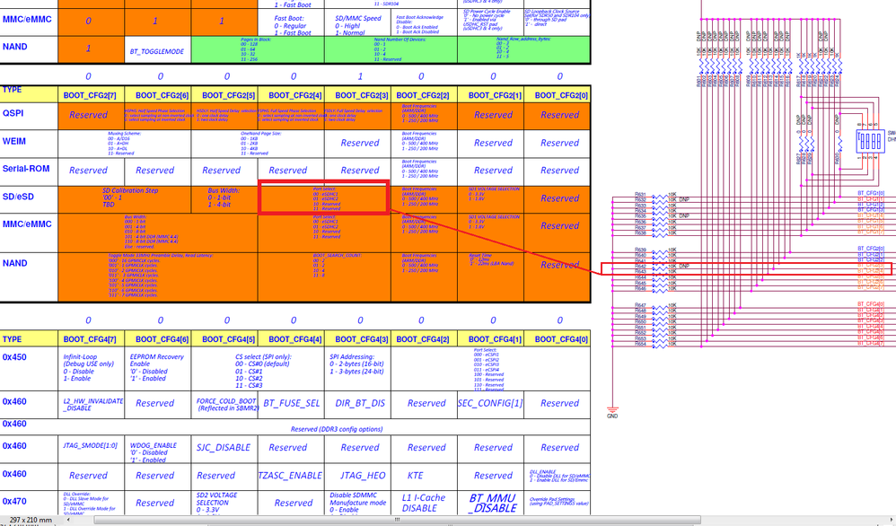Click the SD/eSD Bus Width cell
The image size is (896, 526).
[x=224, y=199]
